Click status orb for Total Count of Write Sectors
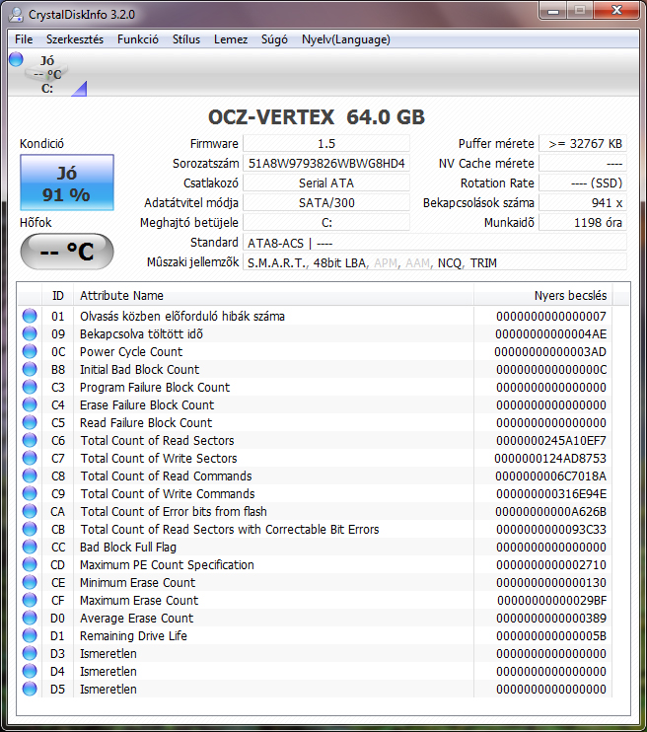 tap(30, 458)
